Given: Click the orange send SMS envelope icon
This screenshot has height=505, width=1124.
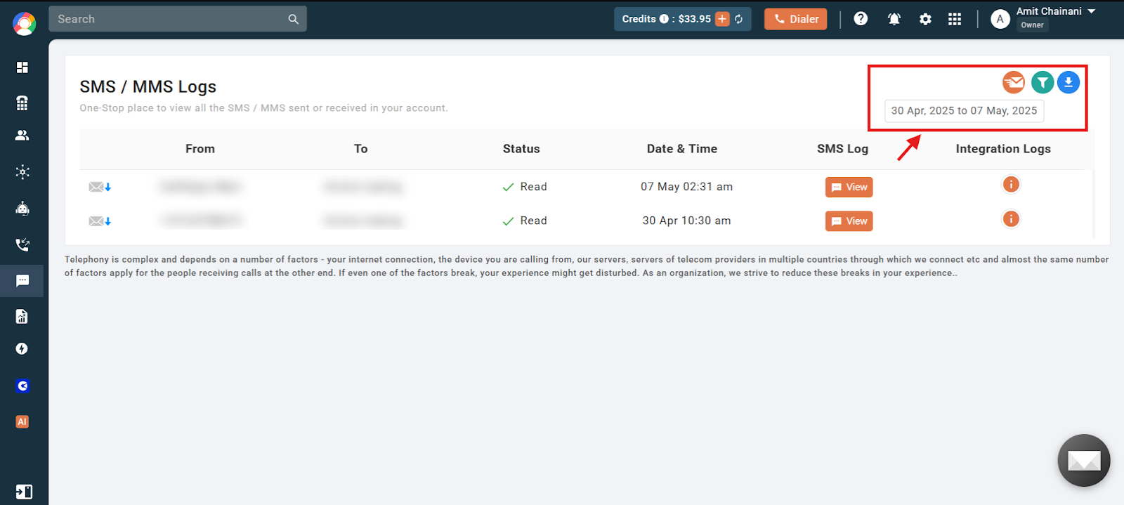Looking at the screenshot, I should coord(1014,82).
